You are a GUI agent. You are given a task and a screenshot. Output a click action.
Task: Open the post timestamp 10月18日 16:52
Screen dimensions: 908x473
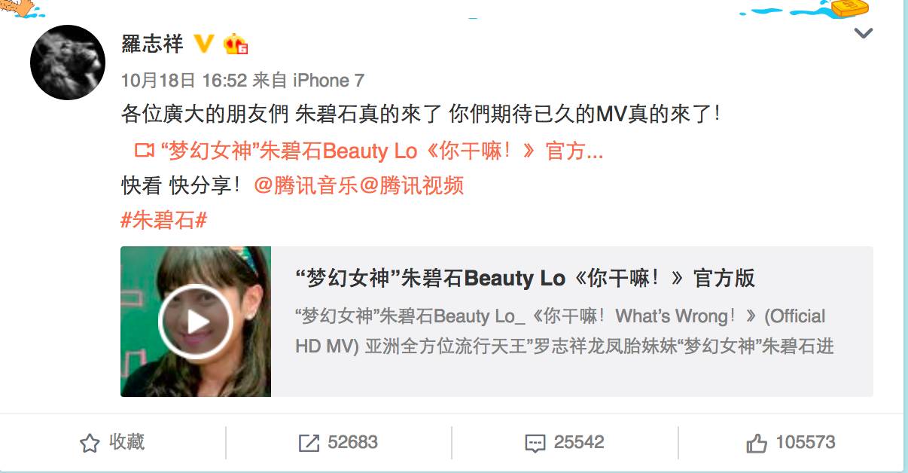(184, 81)
